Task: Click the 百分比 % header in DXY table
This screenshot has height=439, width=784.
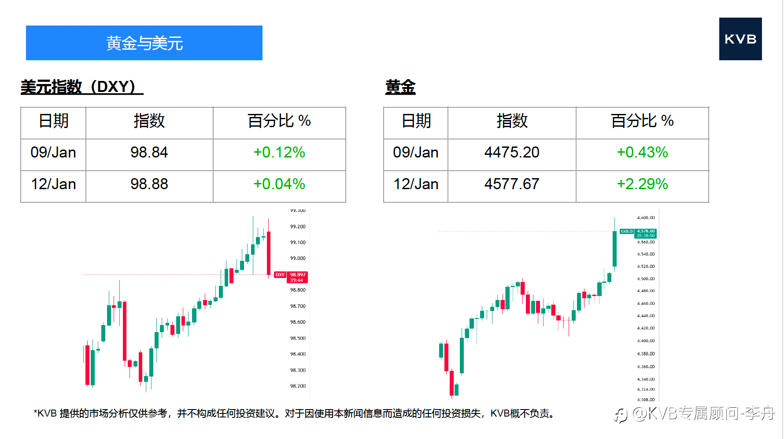Action: pos(279,121)
